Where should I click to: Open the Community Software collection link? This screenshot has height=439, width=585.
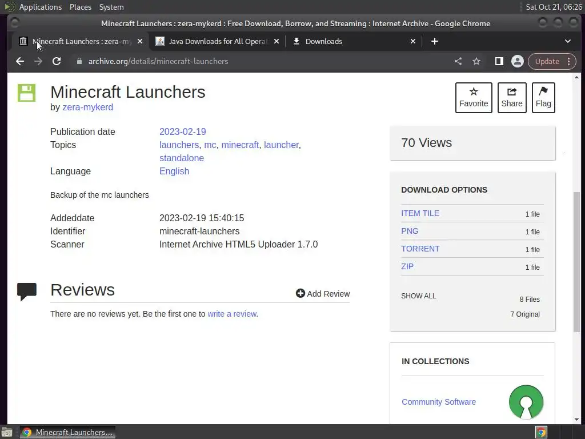tap(439, 402)
